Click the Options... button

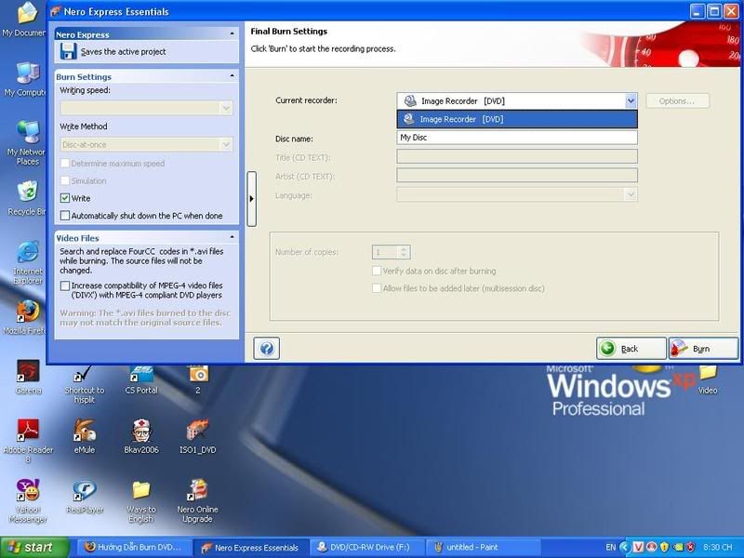(x=678, y=101)
